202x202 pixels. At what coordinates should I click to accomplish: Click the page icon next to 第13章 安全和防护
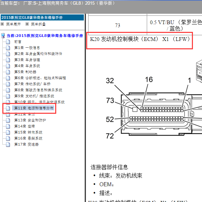[x=8, y=120]
